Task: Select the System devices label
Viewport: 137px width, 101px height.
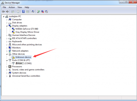Action: [x=19, y=73]
